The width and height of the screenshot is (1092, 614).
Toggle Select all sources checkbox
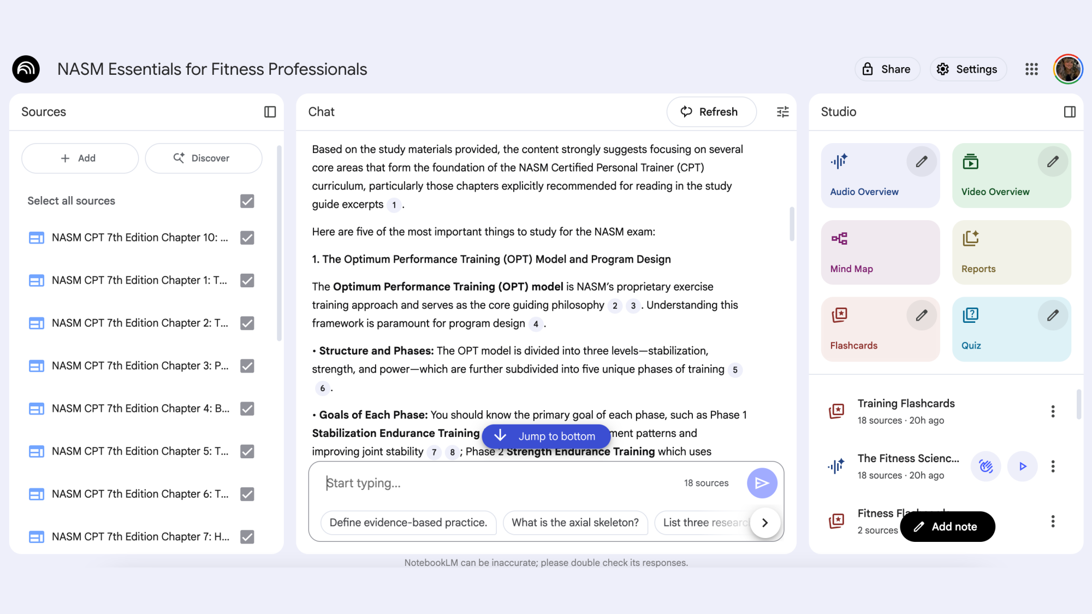[247, 200]
